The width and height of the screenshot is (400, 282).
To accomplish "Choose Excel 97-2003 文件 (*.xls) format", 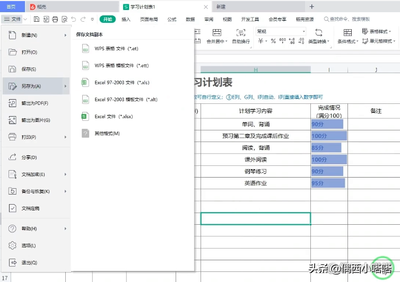I will pyautogui.click(x=122, y=83).
